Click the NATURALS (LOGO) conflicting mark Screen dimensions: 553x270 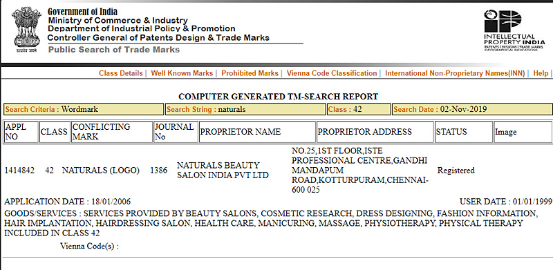click(x=101, y=171)
